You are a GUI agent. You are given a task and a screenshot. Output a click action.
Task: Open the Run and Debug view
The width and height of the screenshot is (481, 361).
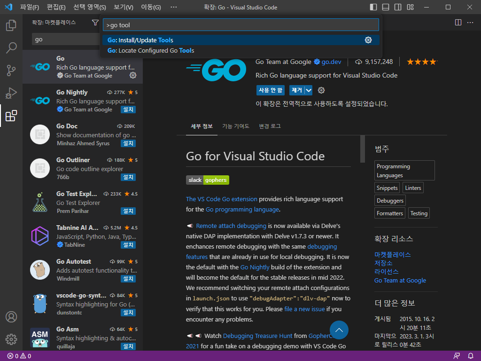tap(11, 92)
